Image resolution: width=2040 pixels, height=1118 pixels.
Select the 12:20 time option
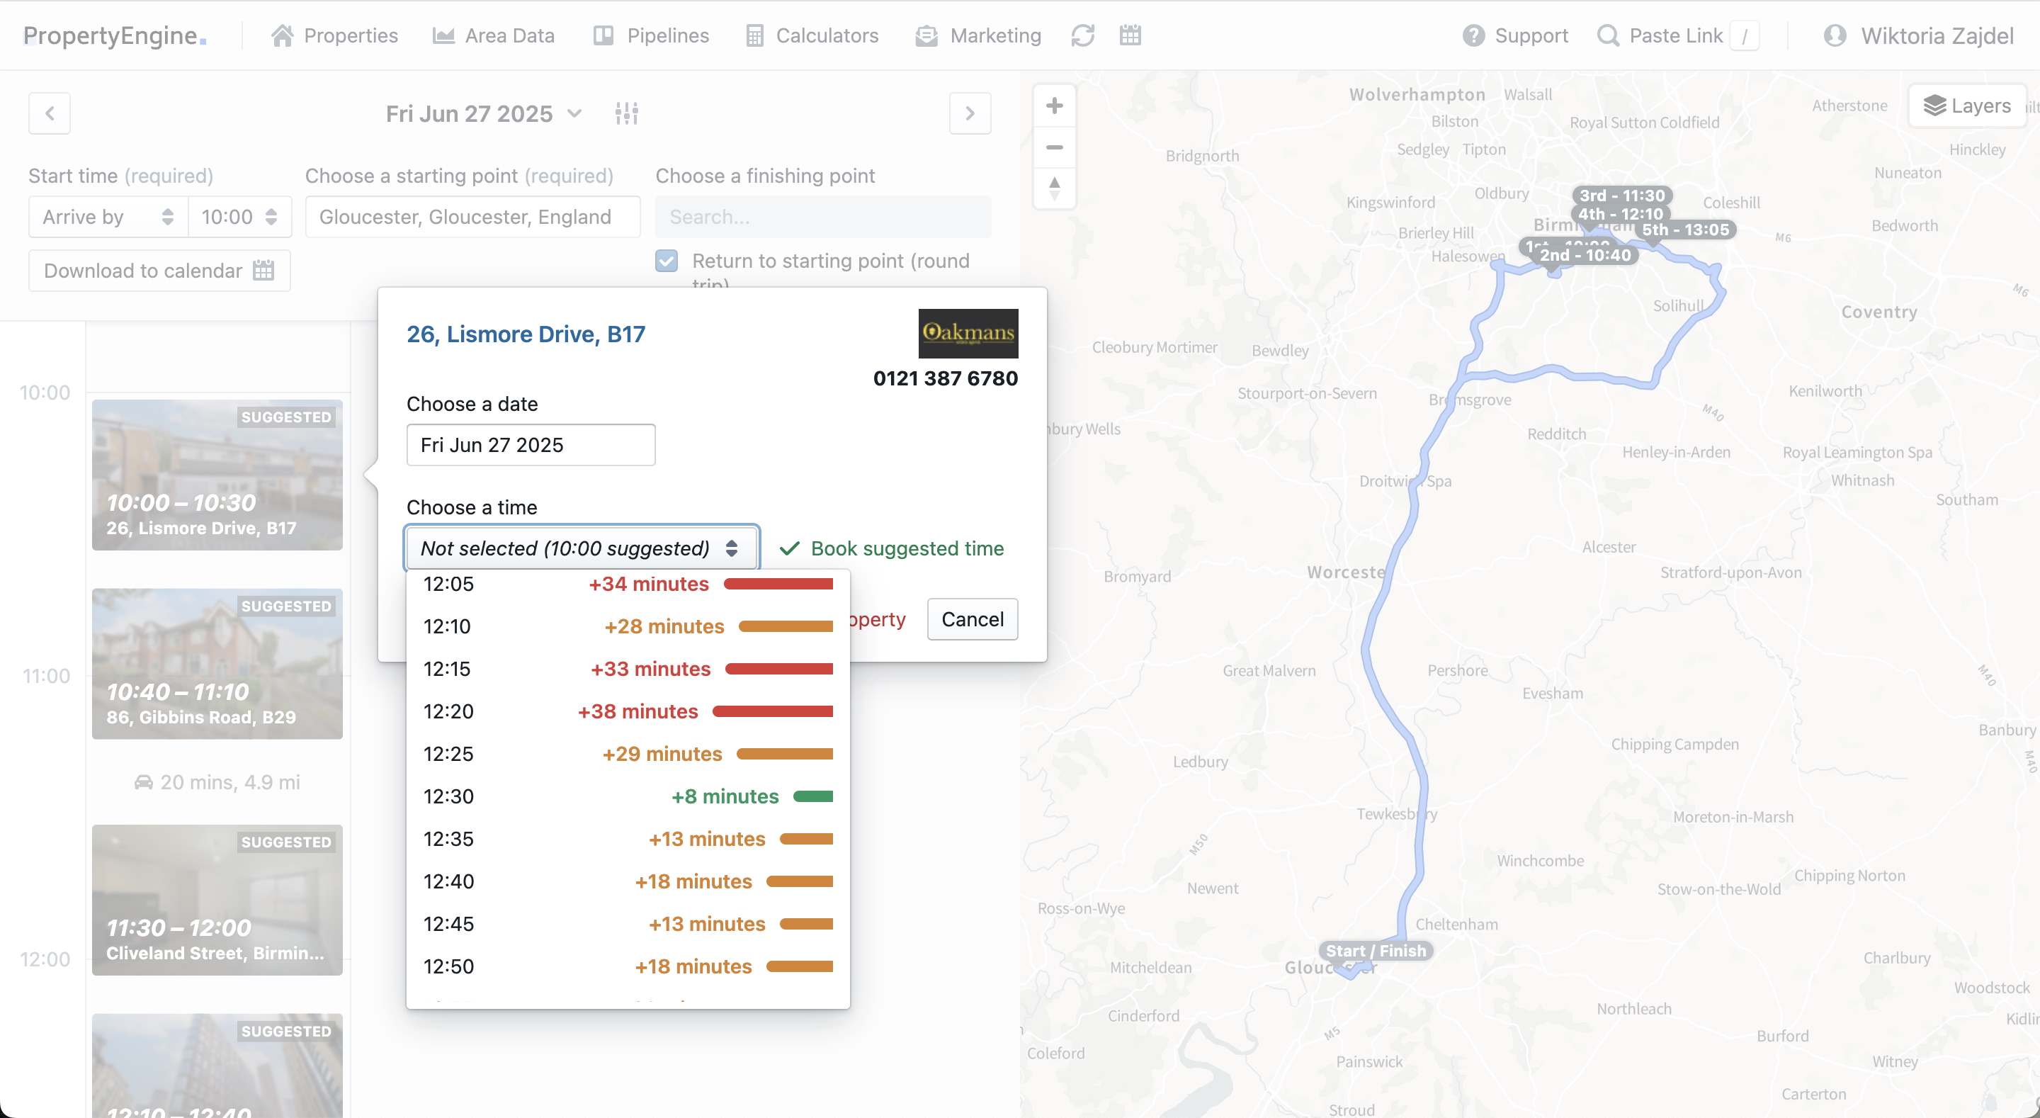tap(627, 711)
